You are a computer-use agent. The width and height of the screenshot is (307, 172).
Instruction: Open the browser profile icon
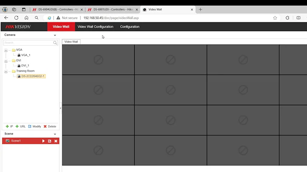5,9
